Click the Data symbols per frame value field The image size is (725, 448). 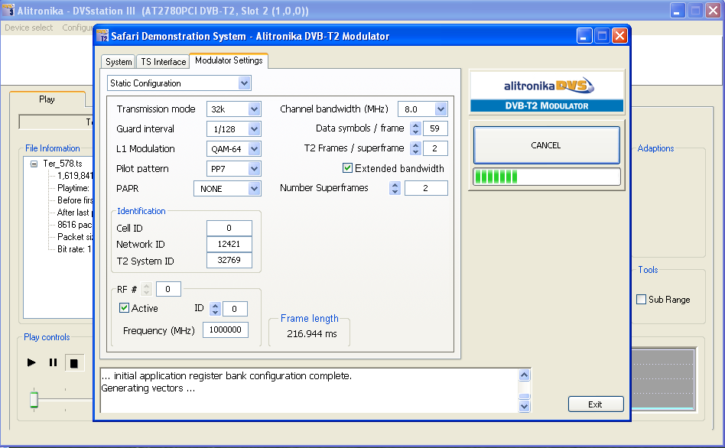pyautogui.click(x=435, y=128)
